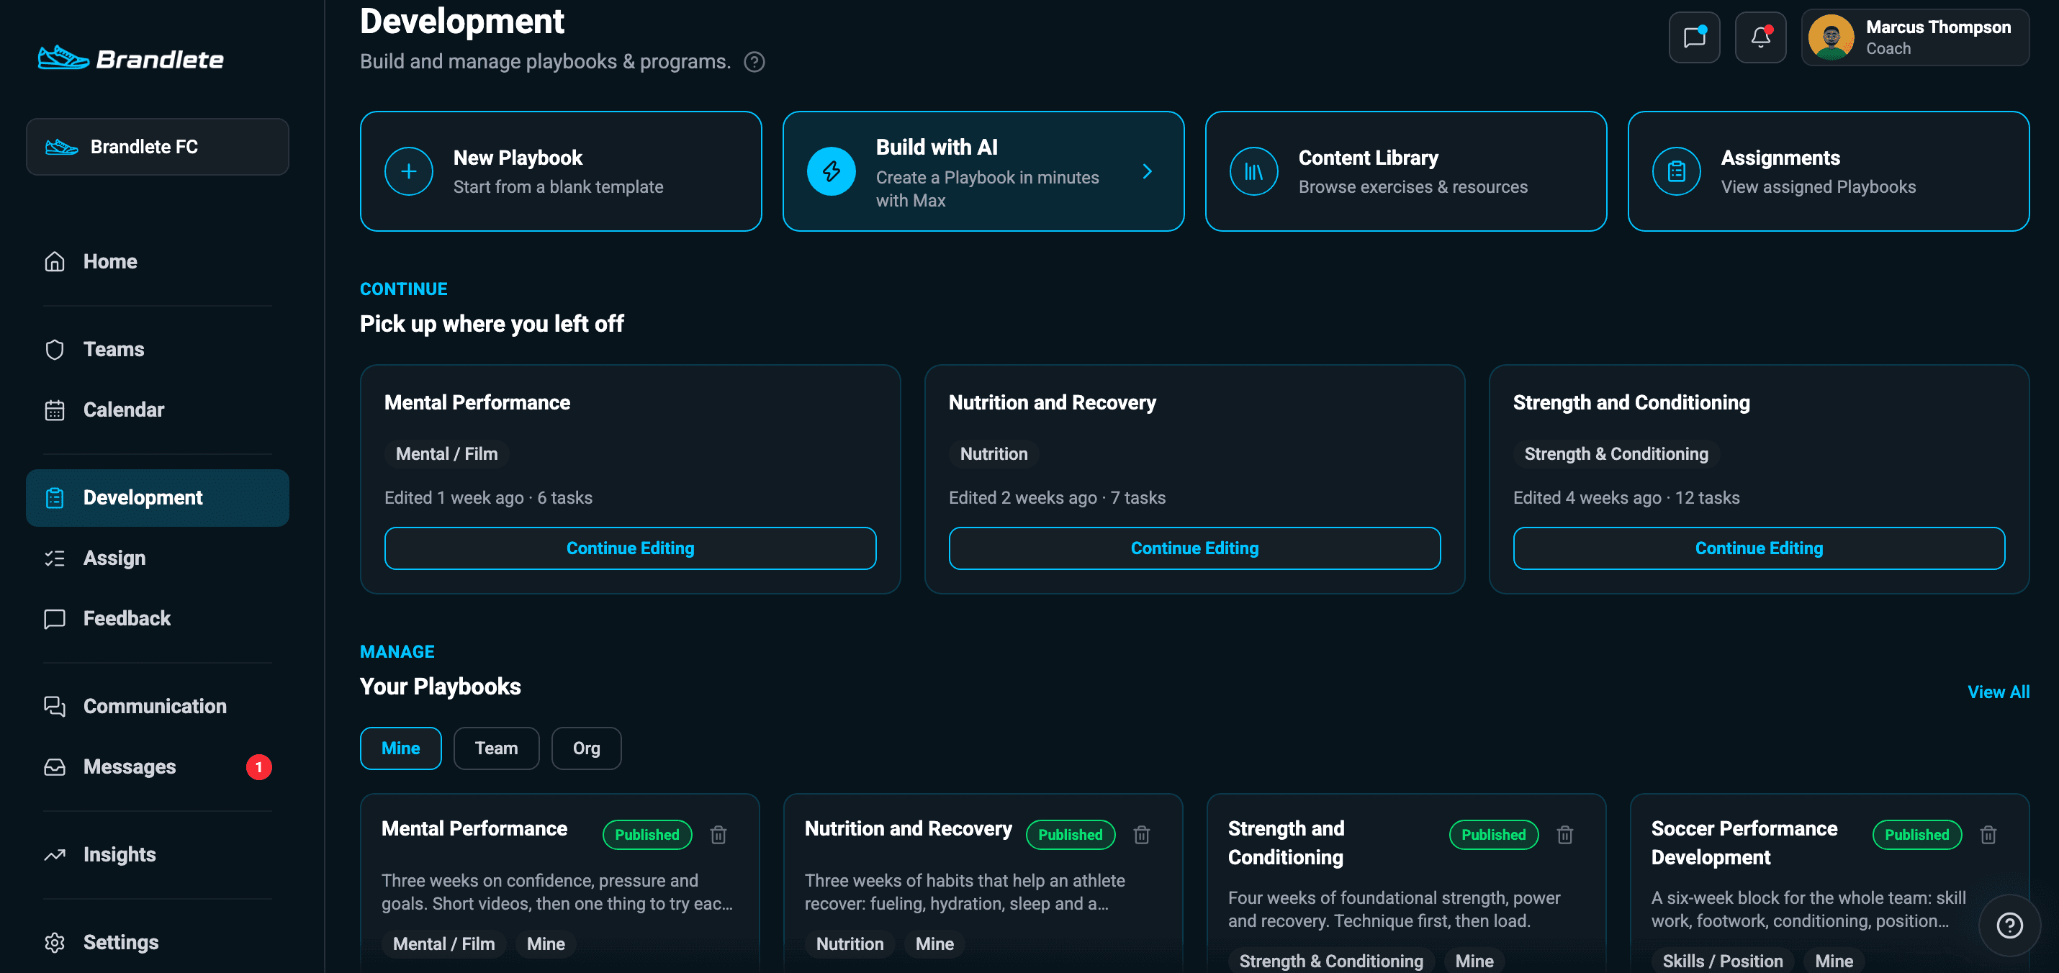
Task: Switch to the Mine playbooks tab
Action: pyautogui.click(x=400, y=748)
